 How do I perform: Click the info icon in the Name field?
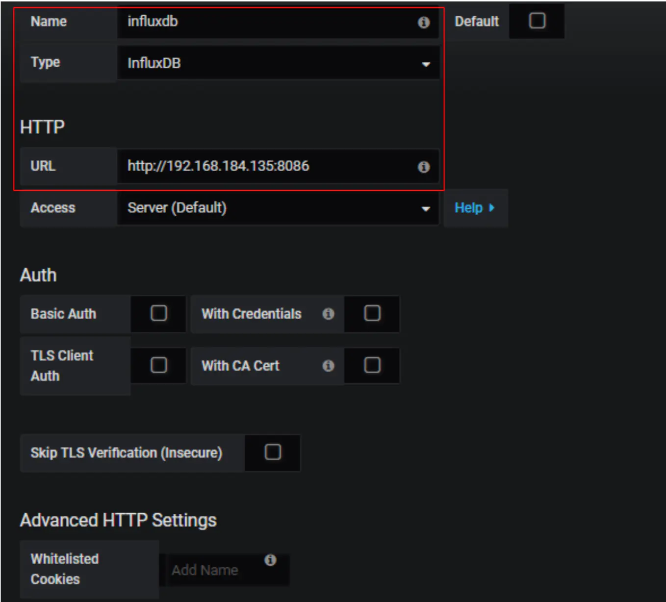coord(424,22)
